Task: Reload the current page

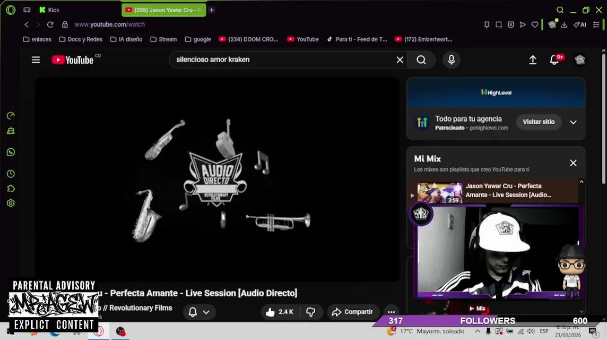Action: tap(50, 25)
